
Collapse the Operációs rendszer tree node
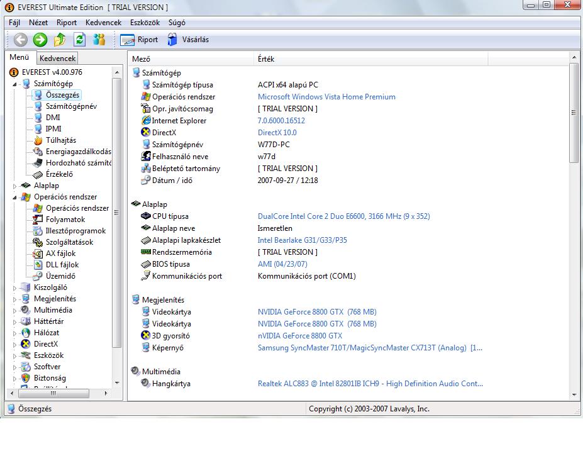(16, 197)
